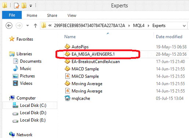Viewport: 189px width, 138px height.
Task: Click the New folder icon in quick access toolbar
Action: pos(24,5)
